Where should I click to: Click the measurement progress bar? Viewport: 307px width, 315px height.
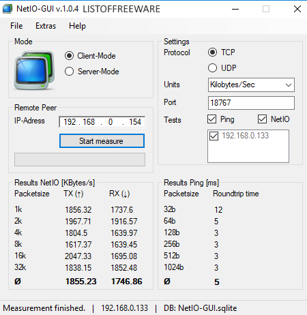tap(80, 160)
